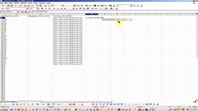Click the Copy icon
The width and height of the screenshot is (198, 111).
(x=49, y=6)
